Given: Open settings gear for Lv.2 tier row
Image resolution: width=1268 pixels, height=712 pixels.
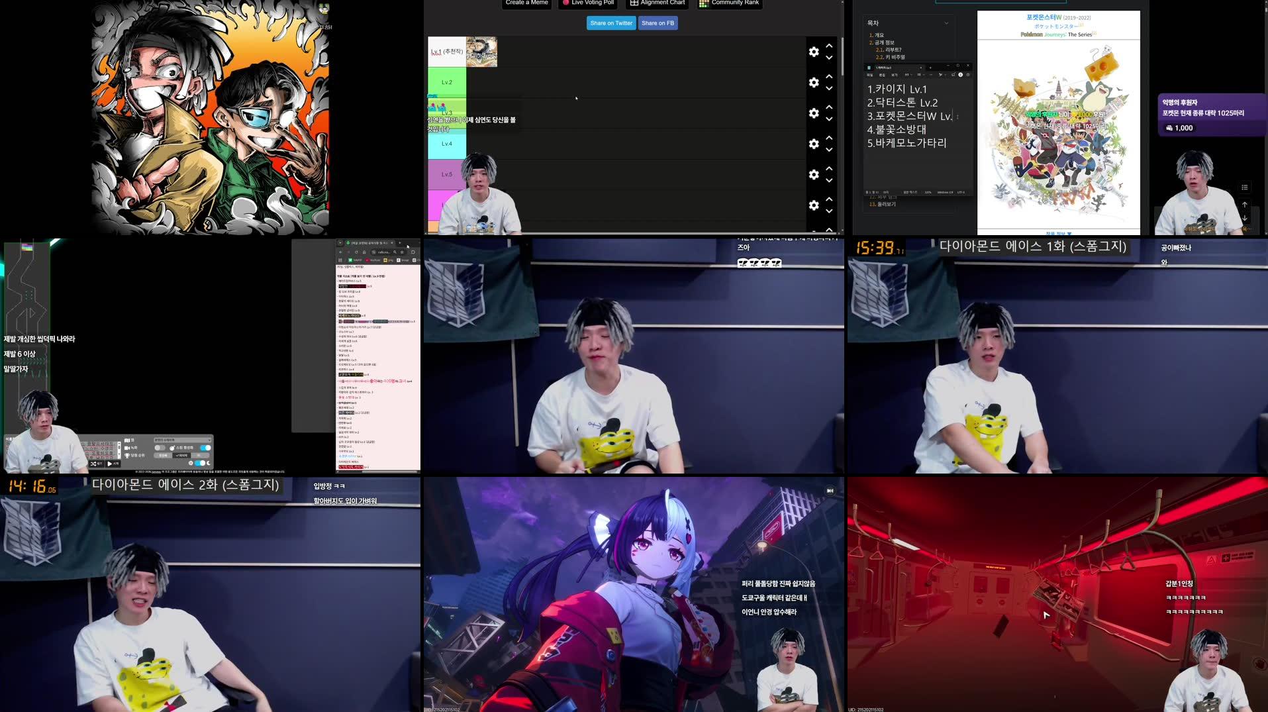Looking at the screenshot, I should [814, 82].
